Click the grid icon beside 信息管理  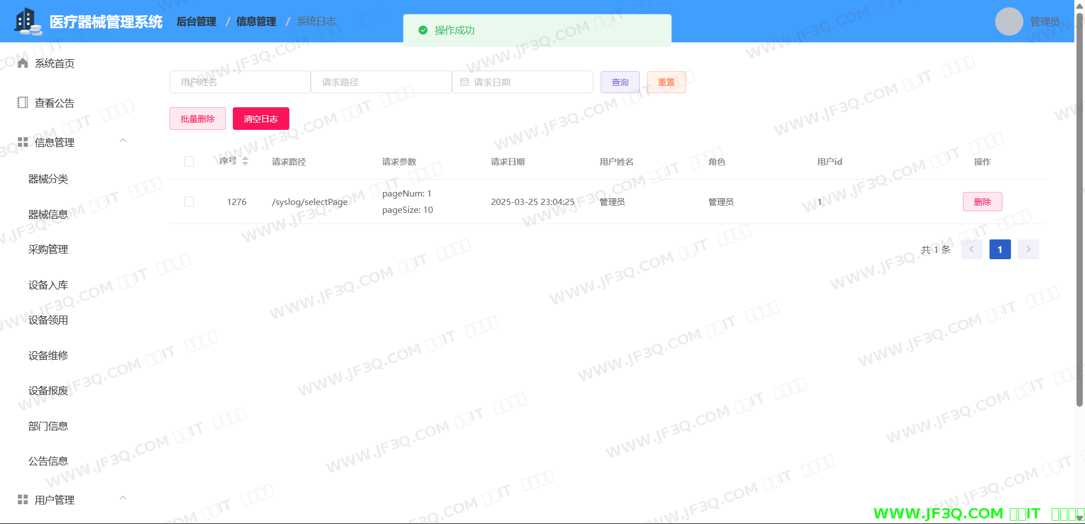(x=23, y=142)
